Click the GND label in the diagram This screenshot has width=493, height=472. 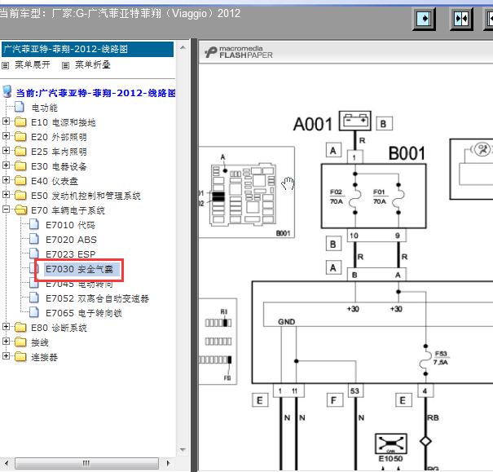[287, 322]
